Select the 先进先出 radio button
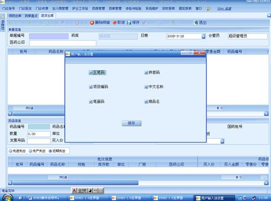This screenshot has width=271, height=201. [11, 151]
